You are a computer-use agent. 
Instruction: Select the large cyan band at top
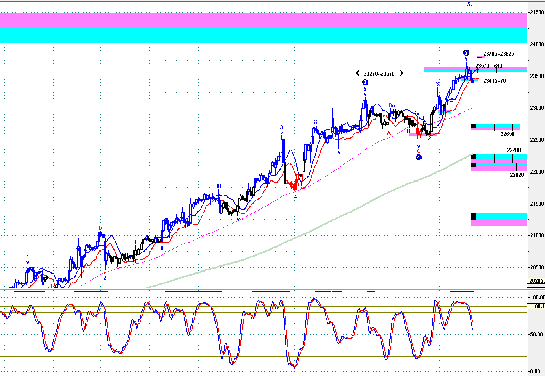263,35
